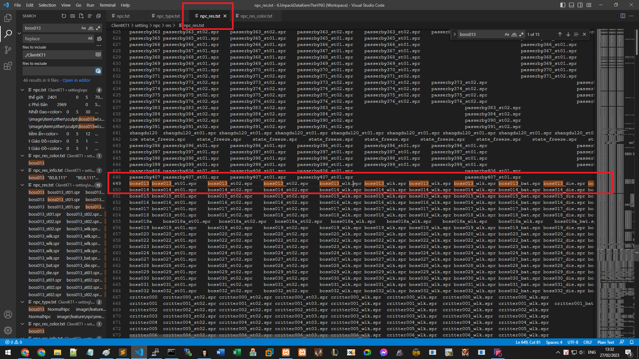Toggle Match Case in search sidebar
639x359 pixels.
(84, 28)
